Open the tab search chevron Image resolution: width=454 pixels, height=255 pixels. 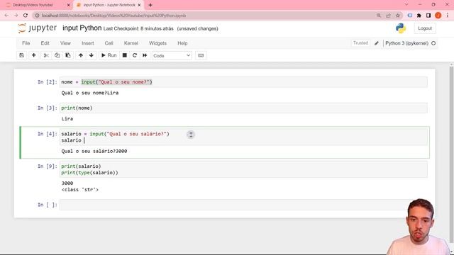(x=406, y=5)
